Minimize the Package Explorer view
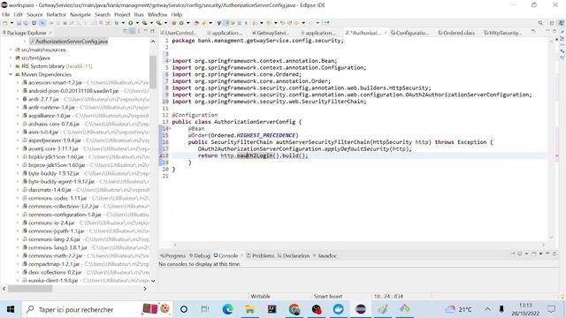The width and height of the screenshot is (566, 318). pos(145,31)
